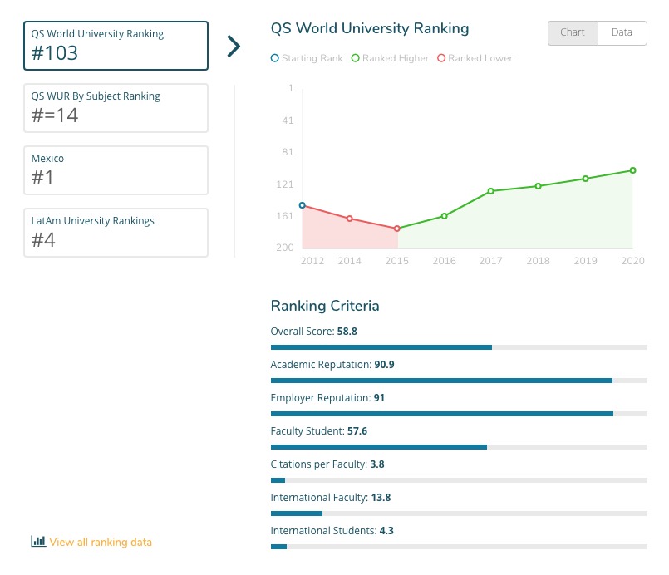This screenshot has height=575, width=669.
Task: Click the Citations per Faculty progress bar
Action: 459,480
